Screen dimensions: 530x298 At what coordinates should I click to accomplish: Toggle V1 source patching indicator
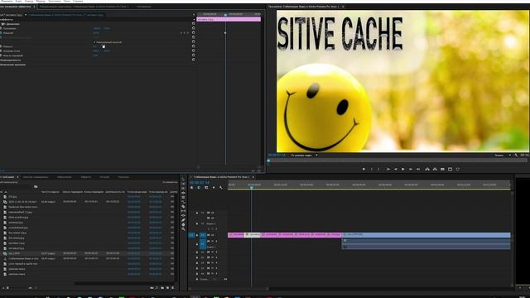point(191,235)
